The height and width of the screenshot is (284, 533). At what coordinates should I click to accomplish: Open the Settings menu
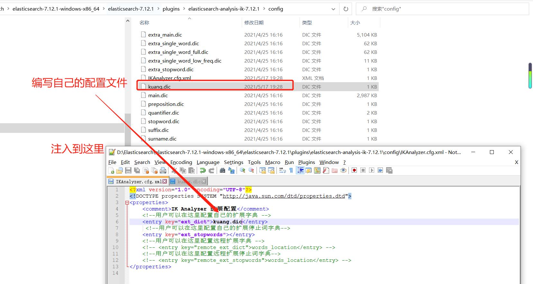(233, 162)
